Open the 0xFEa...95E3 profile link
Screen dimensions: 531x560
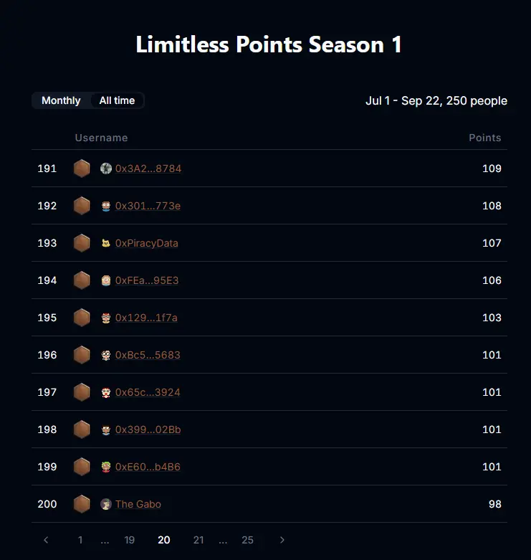tap(147, 280)
